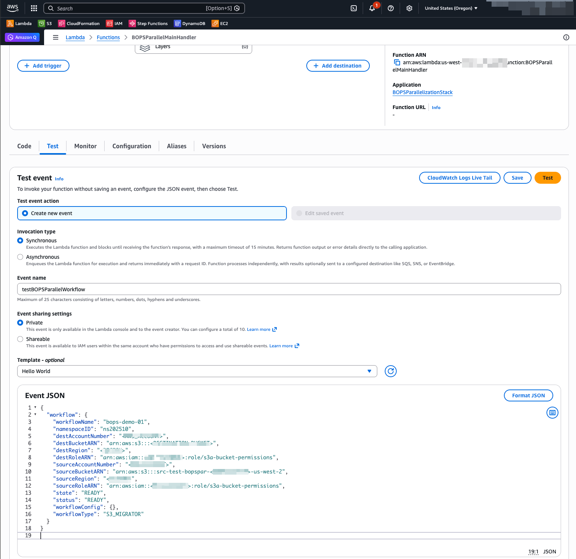The image size is (576, 559).
Task: Switch to the Monitor tab
Action: click(x=86, y=146)
